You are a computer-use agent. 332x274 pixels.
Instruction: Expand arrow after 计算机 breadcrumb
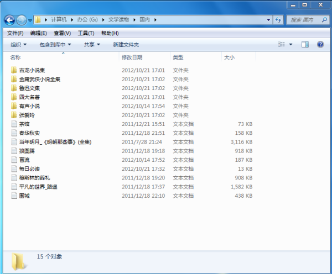click(72, 20)
